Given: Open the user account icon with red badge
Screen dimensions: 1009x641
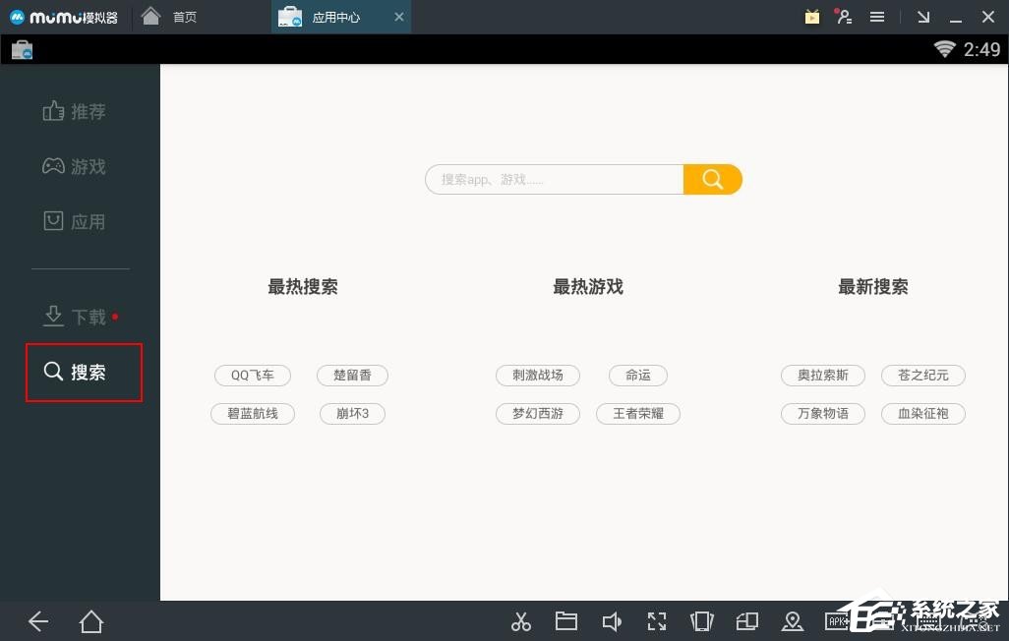Looking at the screenshot, I should pos(846,17).
